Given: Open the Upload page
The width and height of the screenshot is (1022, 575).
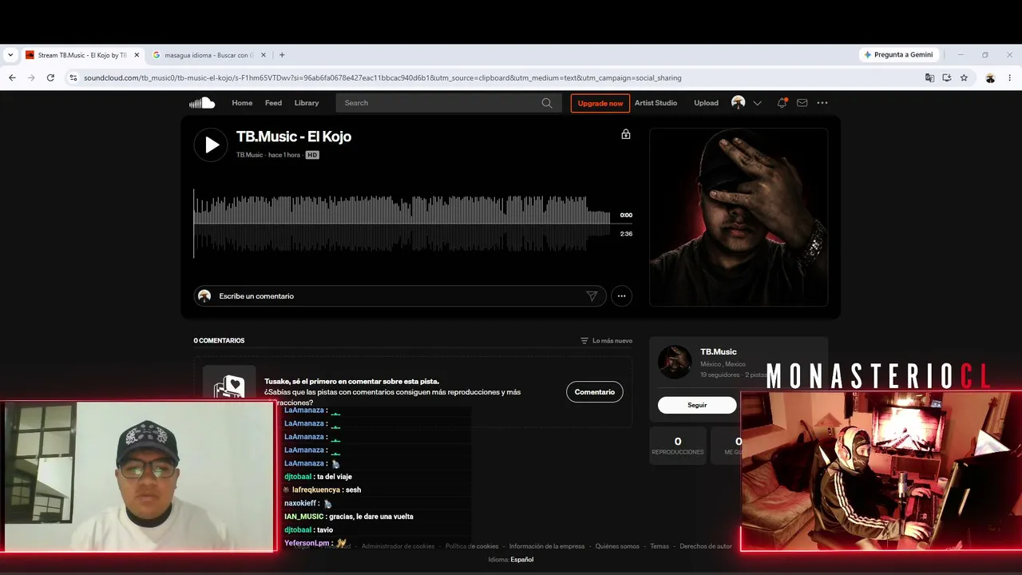Looking at the screenshot, I should (x=706, y=103).
